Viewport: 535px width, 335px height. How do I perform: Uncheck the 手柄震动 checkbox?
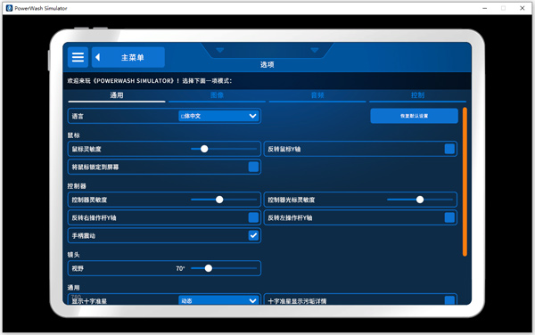click(x=253, y=235)
